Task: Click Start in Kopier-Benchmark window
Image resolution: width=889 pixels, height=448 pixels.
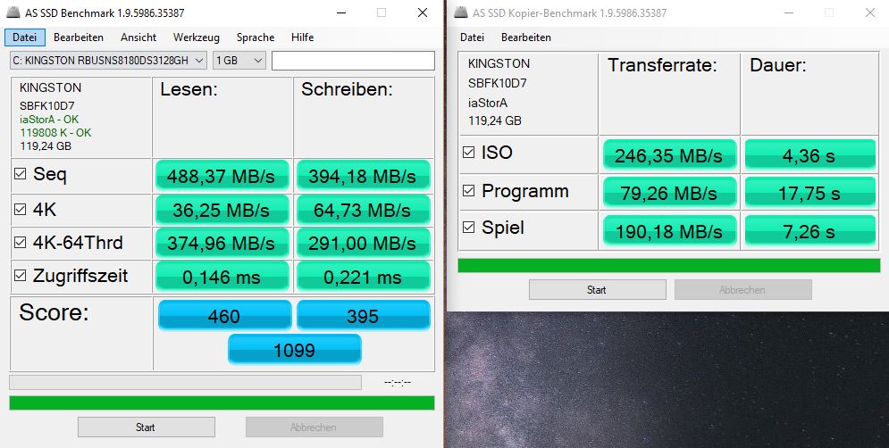Action: (x=597, y=289)
